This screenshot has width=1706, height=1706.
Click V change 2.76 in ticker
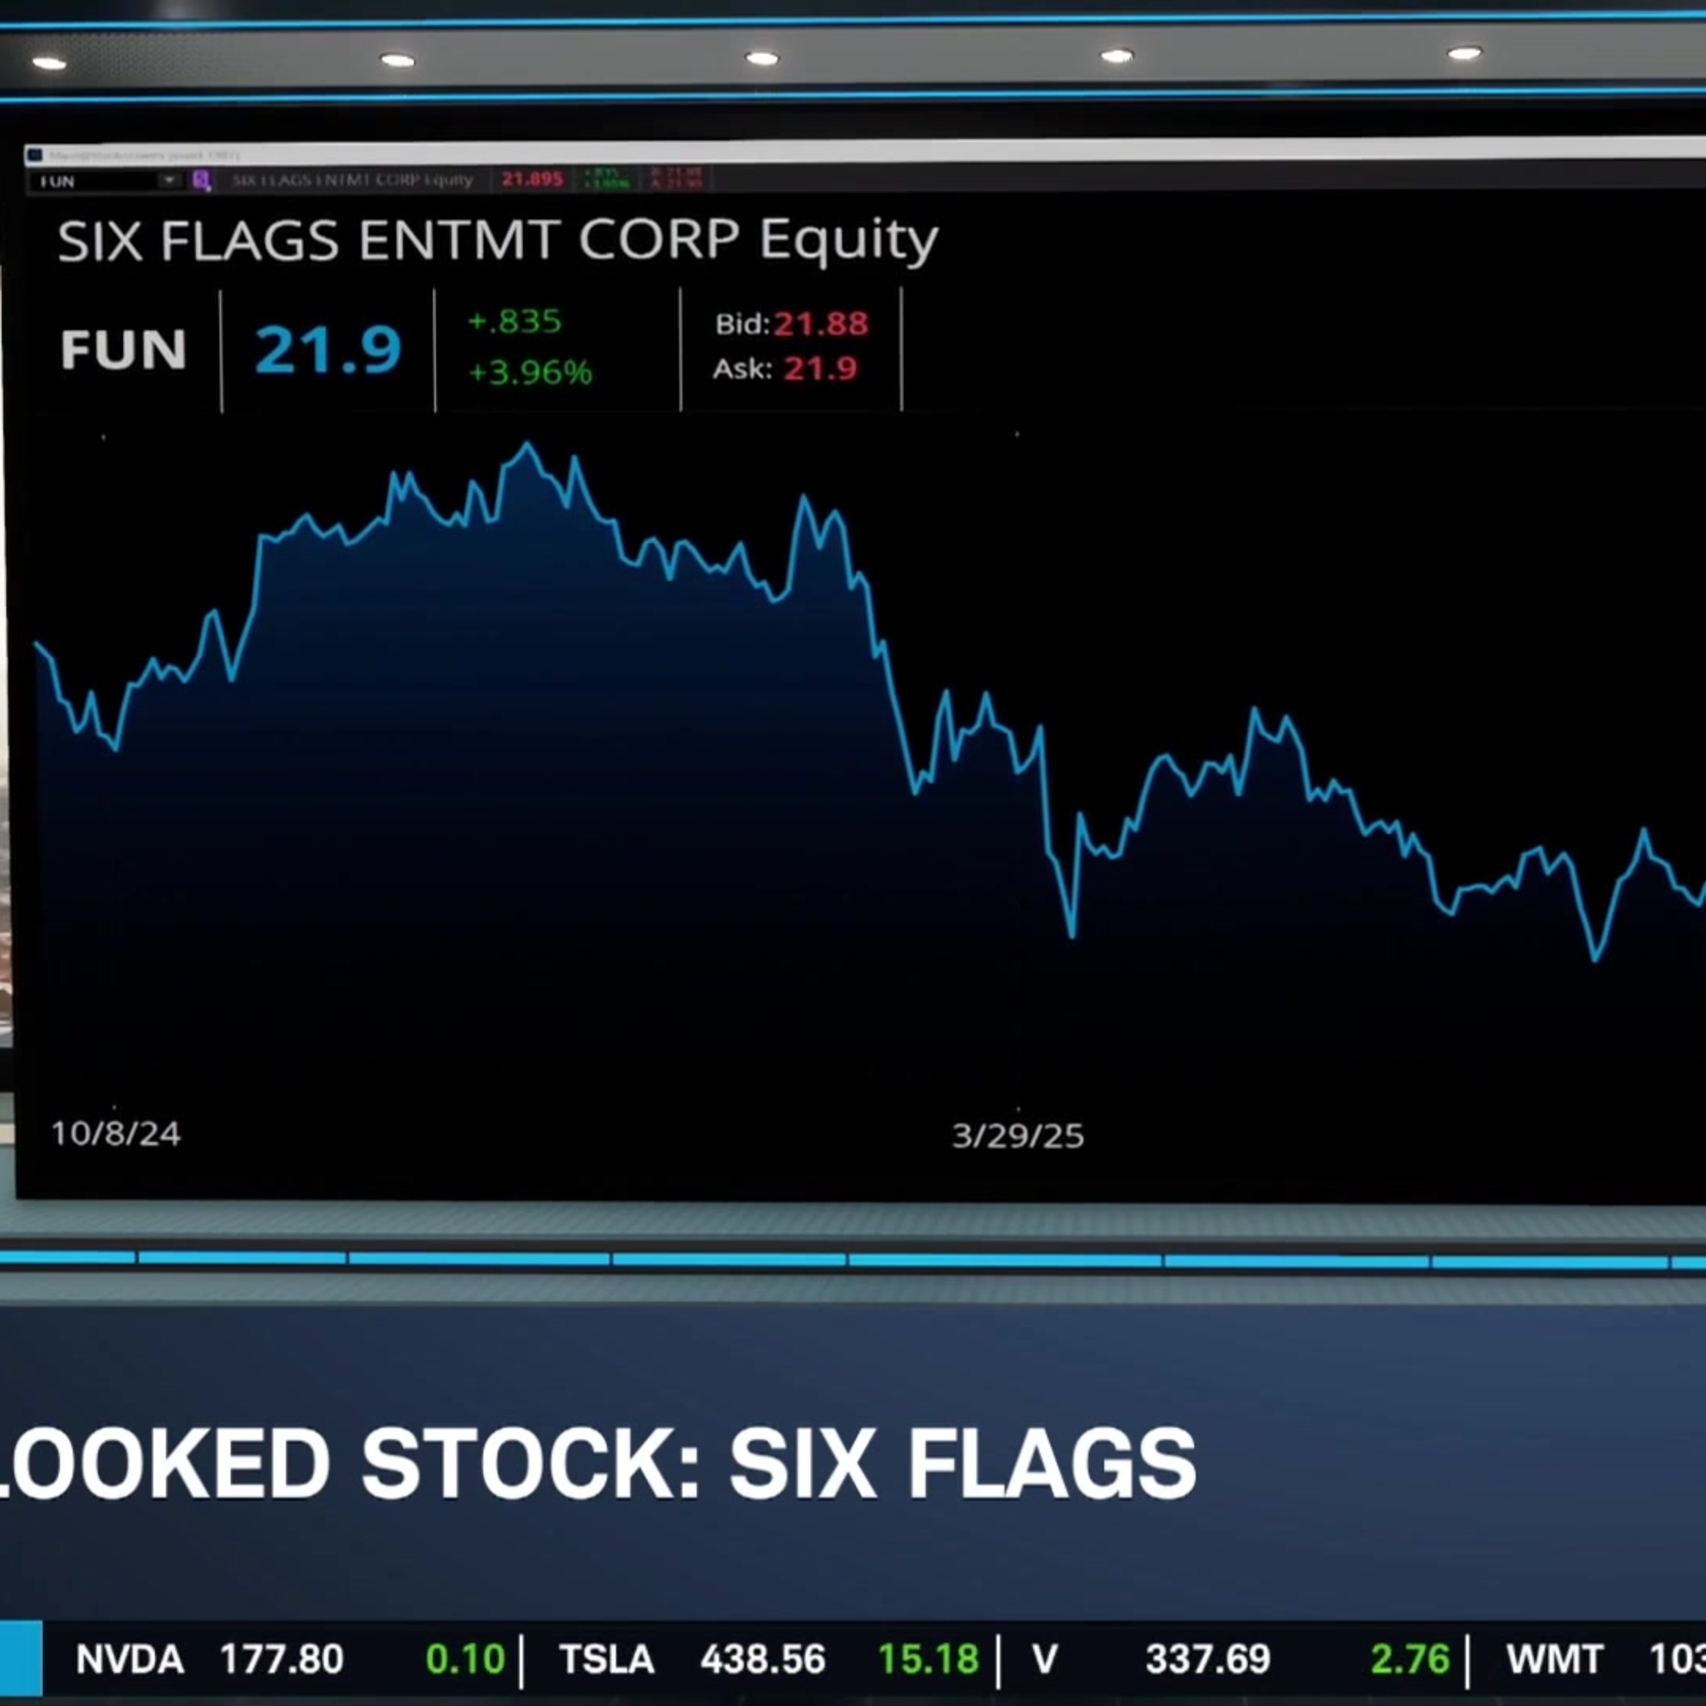click(1410, 1659)
